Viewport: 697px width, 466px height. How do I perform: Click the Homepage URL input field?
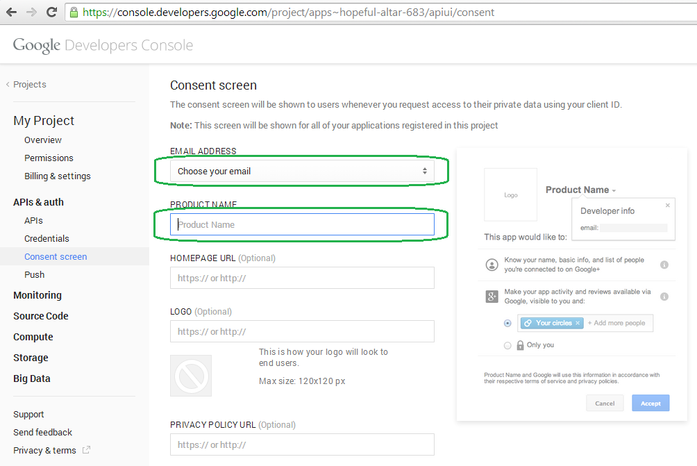(302, 278)
